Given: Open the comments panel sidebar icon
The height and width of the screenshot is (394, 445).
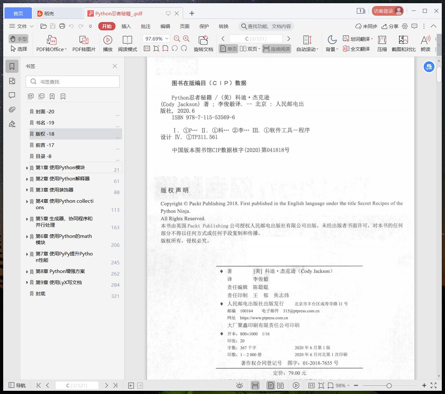Looking at the screenshot, I should click(12, 95).
